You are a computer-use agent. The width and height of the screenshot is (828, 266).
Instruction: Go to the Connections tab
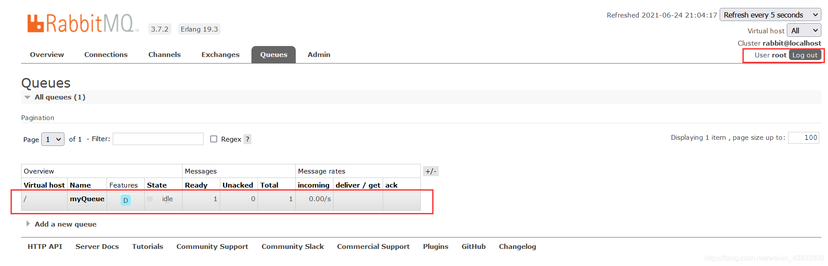tap(106, 55)
